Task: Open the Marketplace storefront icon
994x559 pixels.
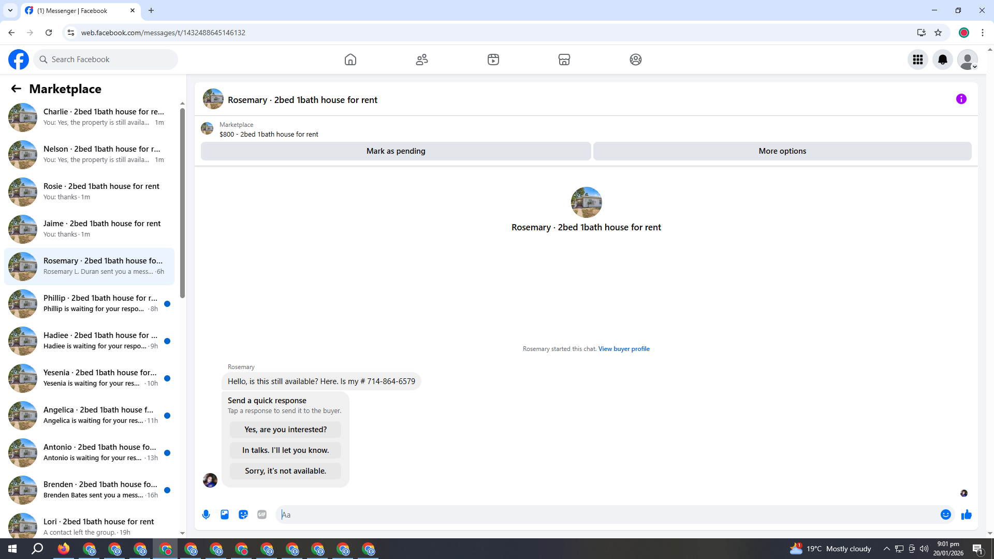Action: (564, 60)
